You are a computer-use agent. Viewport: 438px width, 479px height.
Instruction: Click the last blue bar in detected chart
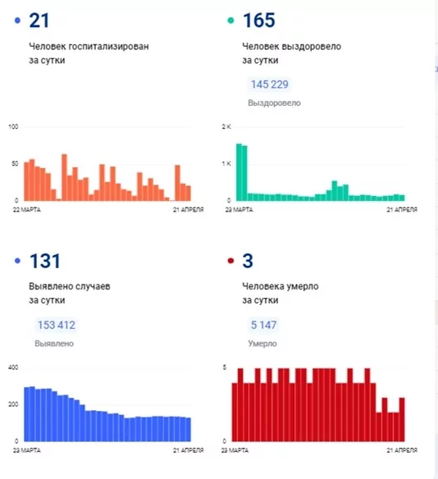coord(189,430)
